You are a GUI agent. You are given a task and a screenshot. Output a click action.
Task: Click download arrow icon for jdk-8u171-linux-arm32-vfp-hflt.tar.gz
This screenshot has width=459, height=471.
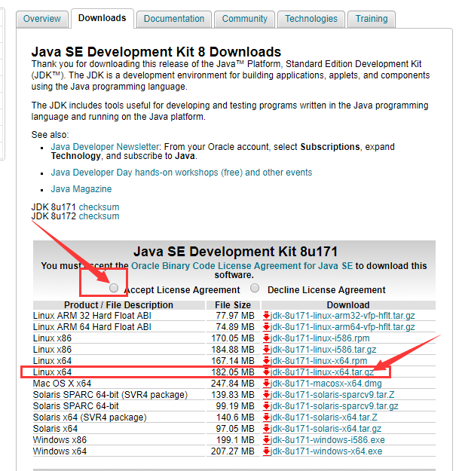[266, 316]
